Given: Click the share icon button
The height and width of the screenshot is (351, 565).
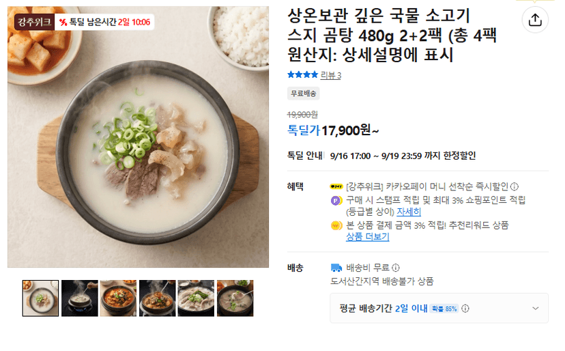Looking at the screenshot, I should pos(535,20).
